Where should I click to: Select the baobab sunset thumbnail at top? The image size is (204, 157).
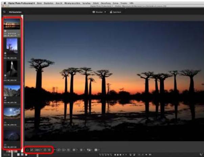(12, 24)
